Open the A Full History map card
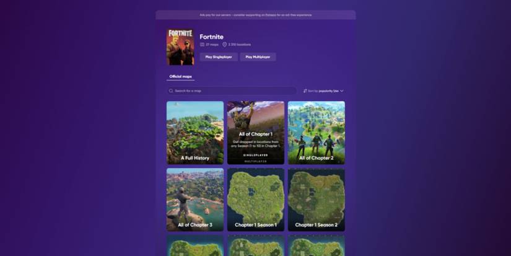The image size is (511, 256). pos(195,133)
